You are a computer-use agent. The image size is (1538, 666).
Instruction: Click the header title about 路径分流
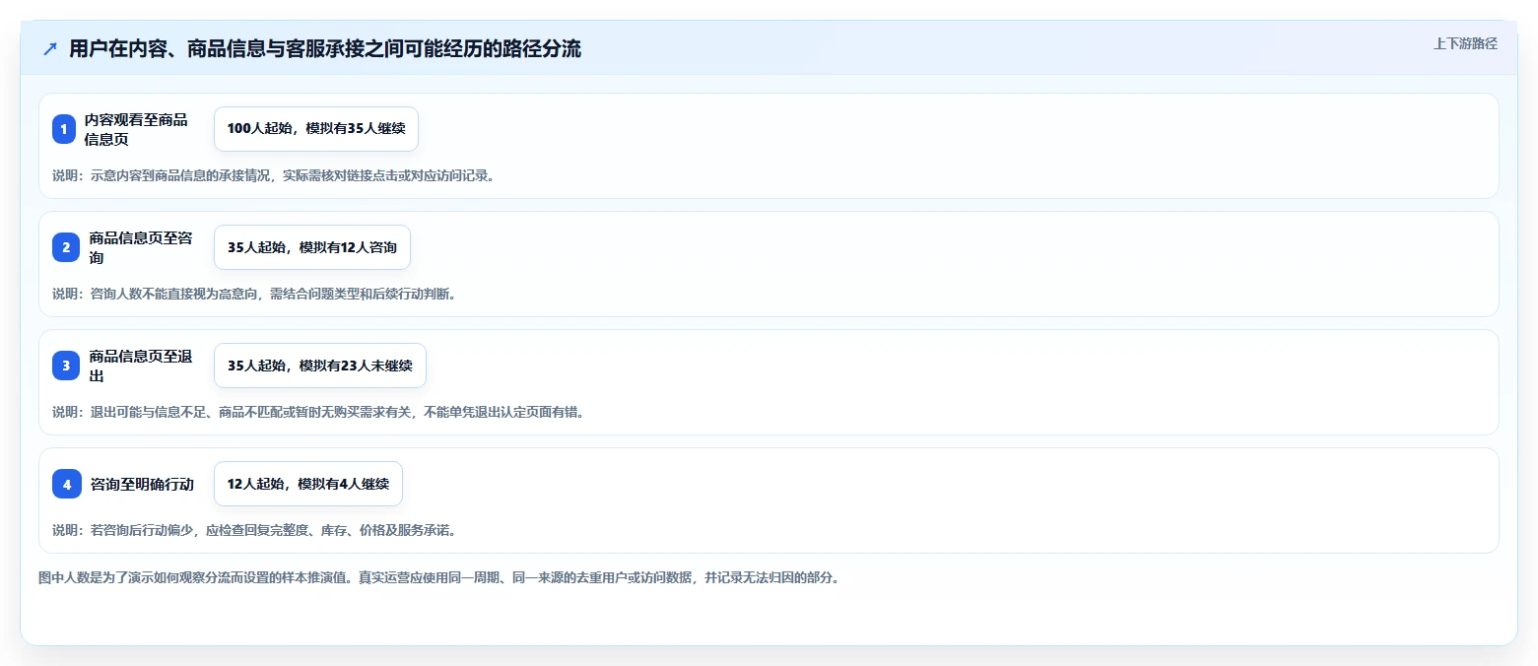(x=325, y=49)
